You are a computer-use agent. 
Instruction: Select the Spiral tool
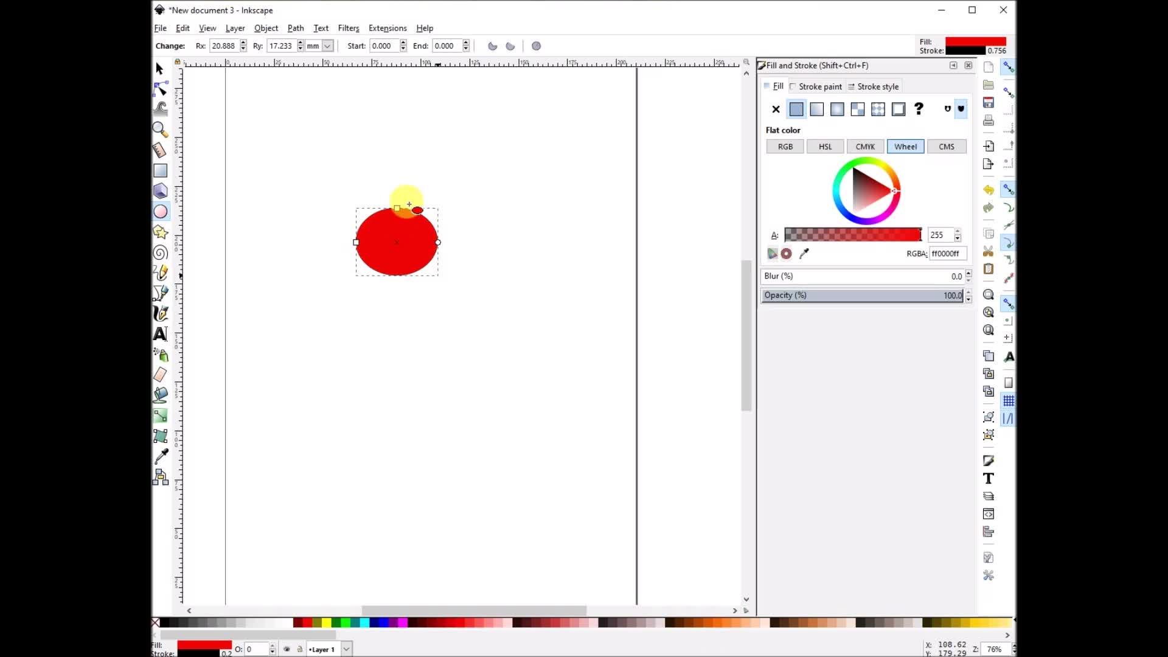[160, 252]
